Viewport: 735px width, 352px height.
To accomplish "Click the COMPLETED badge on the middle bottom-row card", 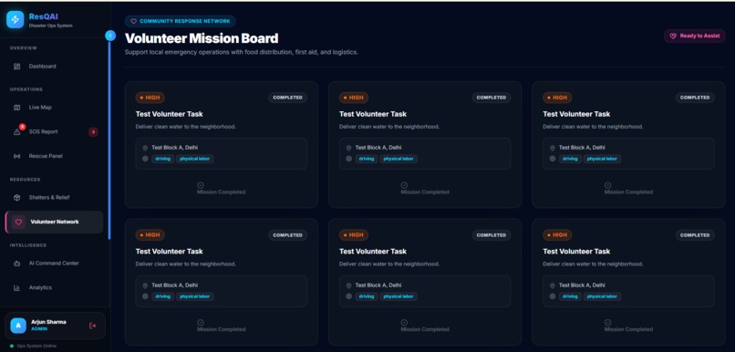I will click(492, 235).
